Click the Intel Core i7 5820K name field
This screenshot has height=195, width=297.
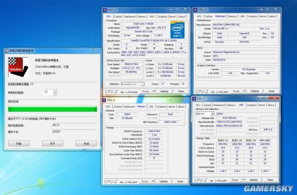tap(144, 24)
